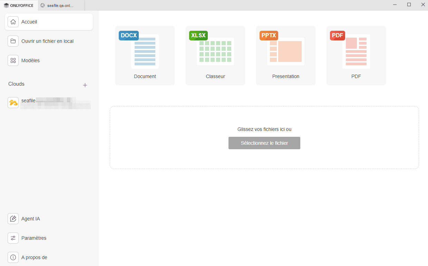Screen dimensions: 428x266
Task: Click the plus icon next to Clouds
Action: [85, 85]
